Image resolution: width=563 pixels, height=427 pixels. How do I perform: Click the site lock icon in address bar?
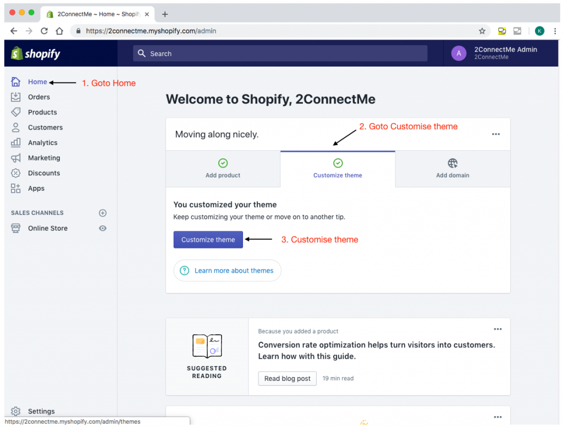pyautogui.click(x=78, y=31)
